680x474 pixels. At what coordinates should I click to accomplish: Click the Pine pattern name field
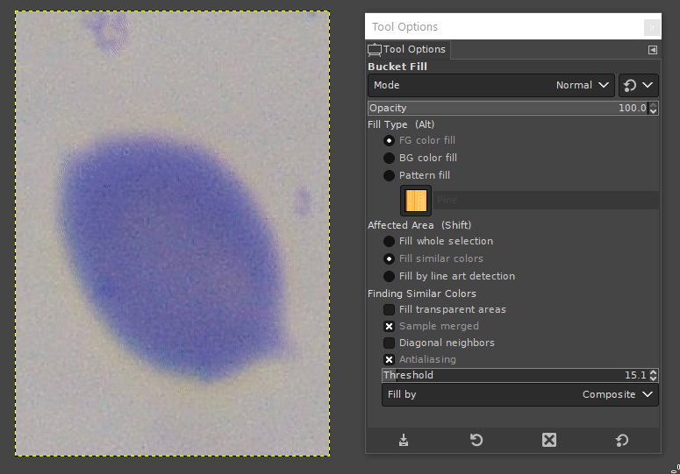point(546,200)
